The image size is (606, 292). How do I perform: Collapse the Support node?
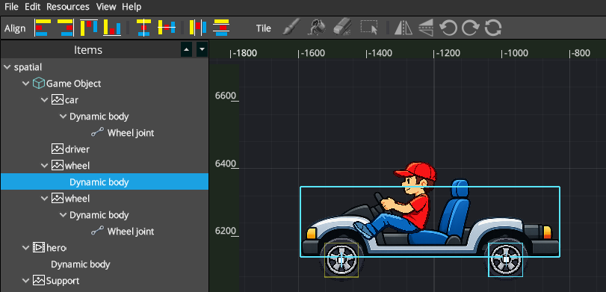pos(26,280)
